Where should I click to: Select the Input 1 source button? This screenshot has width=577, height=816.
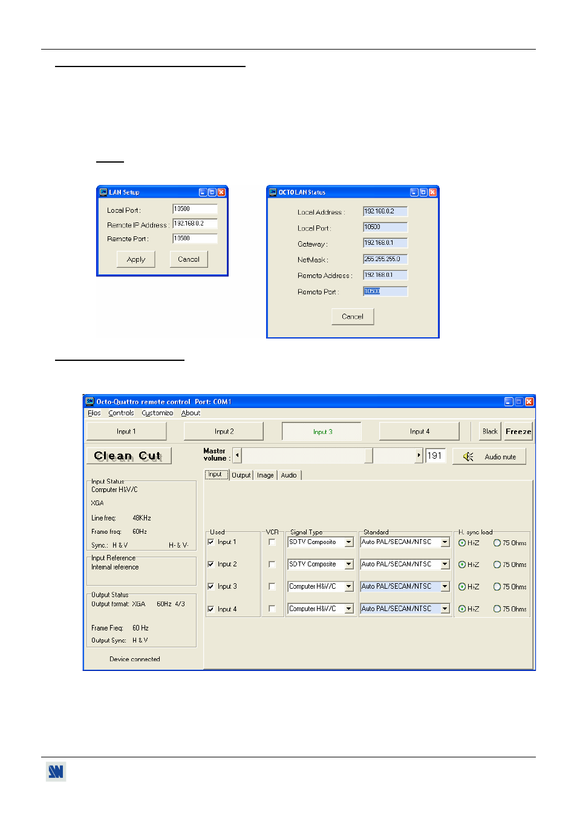pos(126,432)
